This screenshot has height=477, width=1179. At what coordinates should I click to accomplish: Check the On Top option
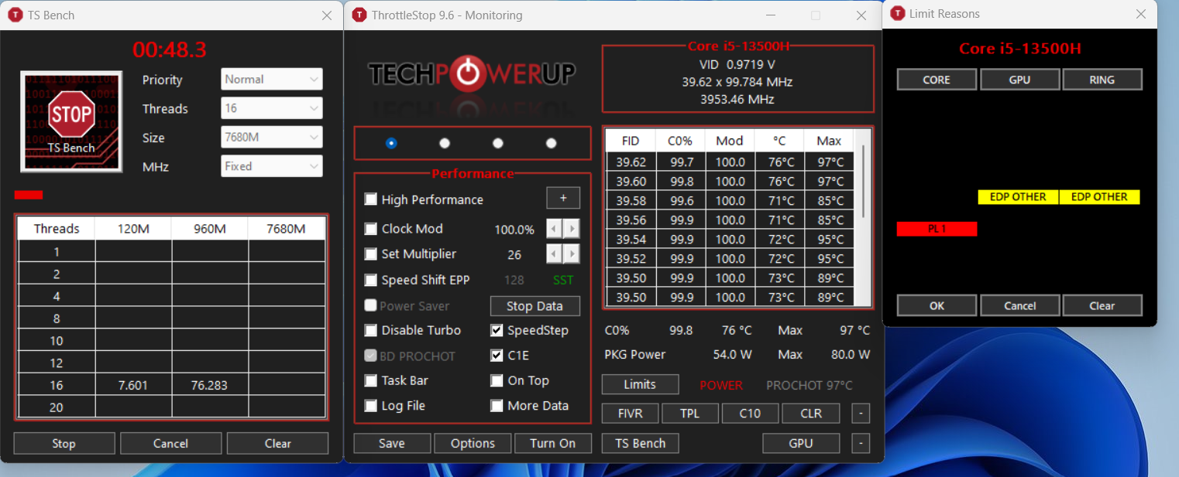tap(497, 380)
